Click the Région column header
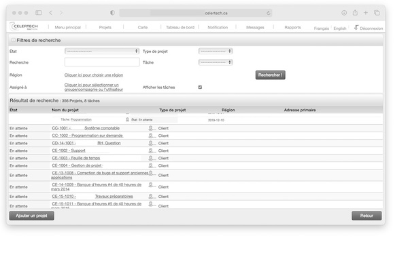 pyautogui.click(x=228, y=110)
